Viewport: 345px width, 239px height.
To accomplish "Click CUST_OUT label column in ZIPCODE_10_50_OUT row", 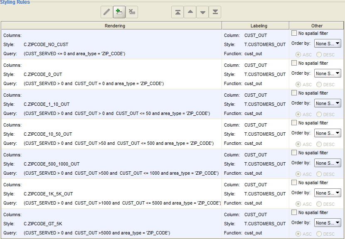I will (x=256, y=125).
